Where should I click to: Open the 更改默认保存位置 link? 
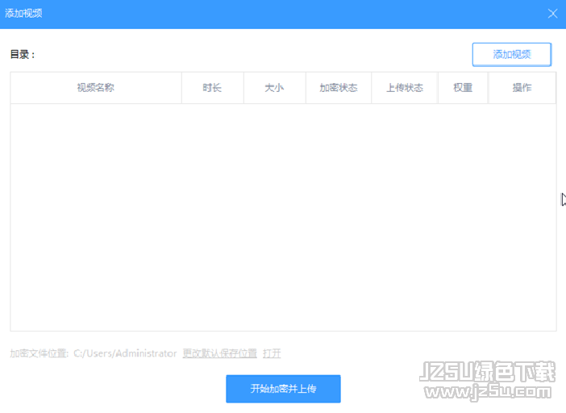point(219,353)
